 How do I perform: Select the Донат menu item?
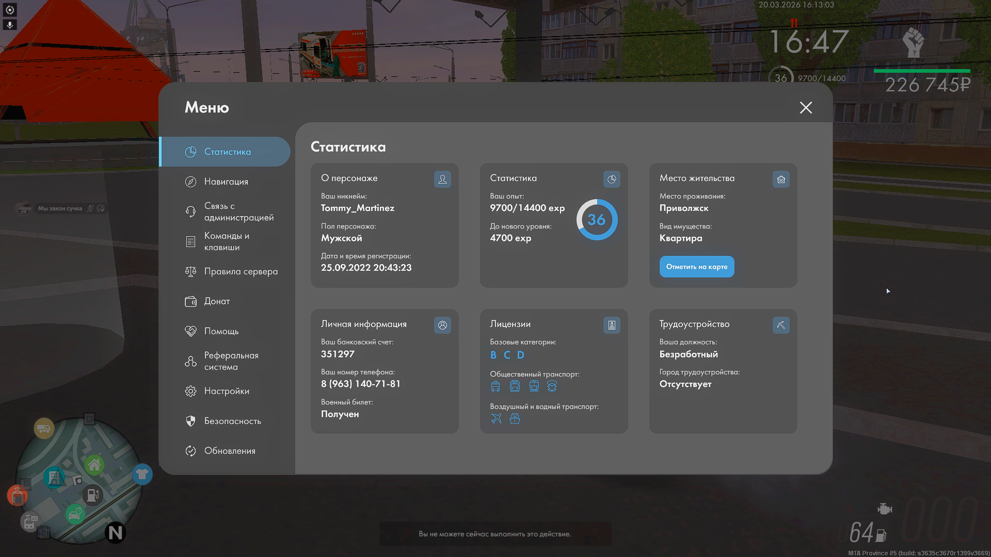coord(217,301)
